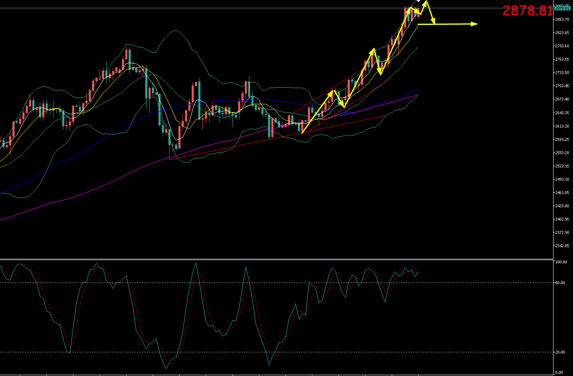This screenshot has width=573, height=376.
Task: Click the 2823.65 price axis label
Action: (x=562, y=33)
